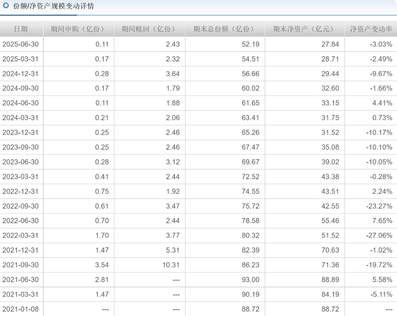The image size is (397, 316).
Task: Click the circle icon beside the section title
Action: [x=6, y=6]
